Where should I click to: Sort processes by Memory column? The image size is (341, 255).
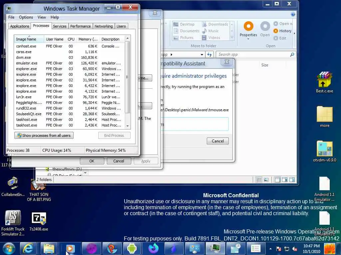point(88,39)
